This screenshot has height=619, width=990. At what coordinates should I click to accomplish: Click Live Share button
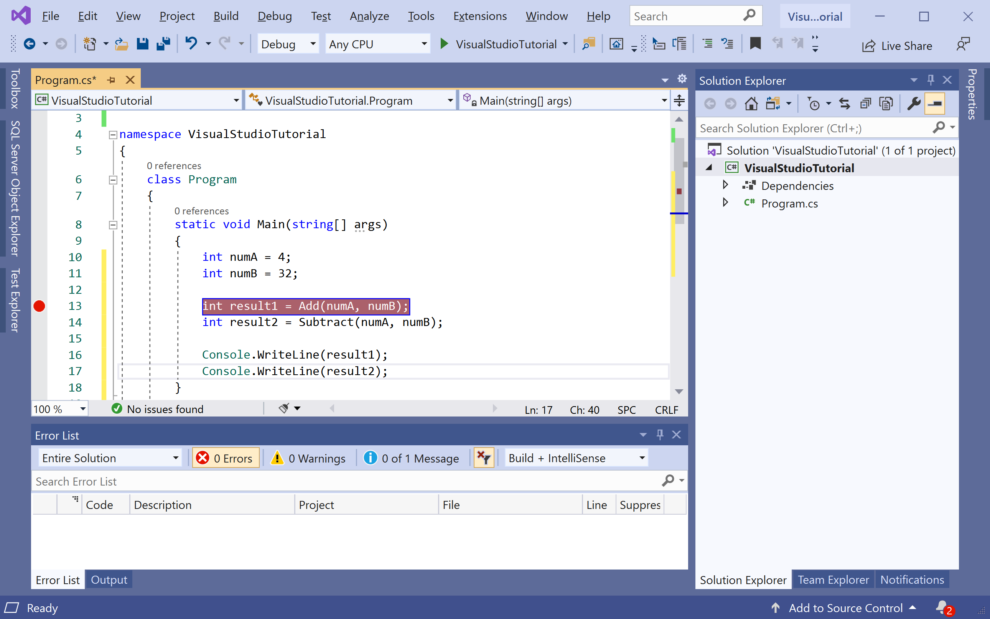pos(897,45)
